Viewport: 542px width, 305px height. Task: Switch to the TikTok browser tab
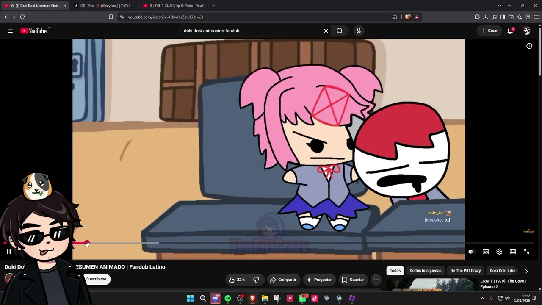[104, 6]
